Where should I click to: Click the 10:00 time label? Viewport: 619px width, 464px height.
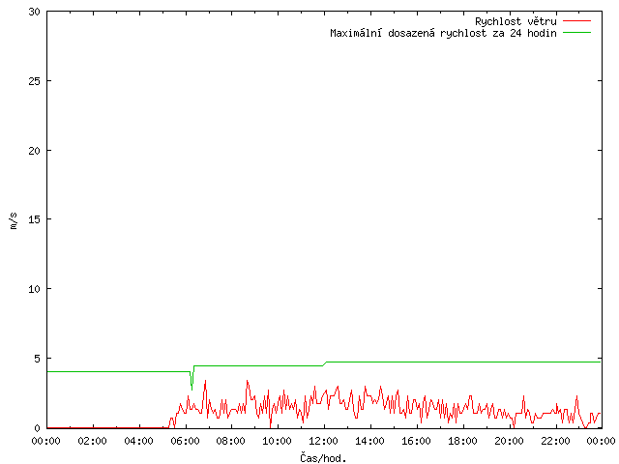pyautogui.click(x=278, y=441)
